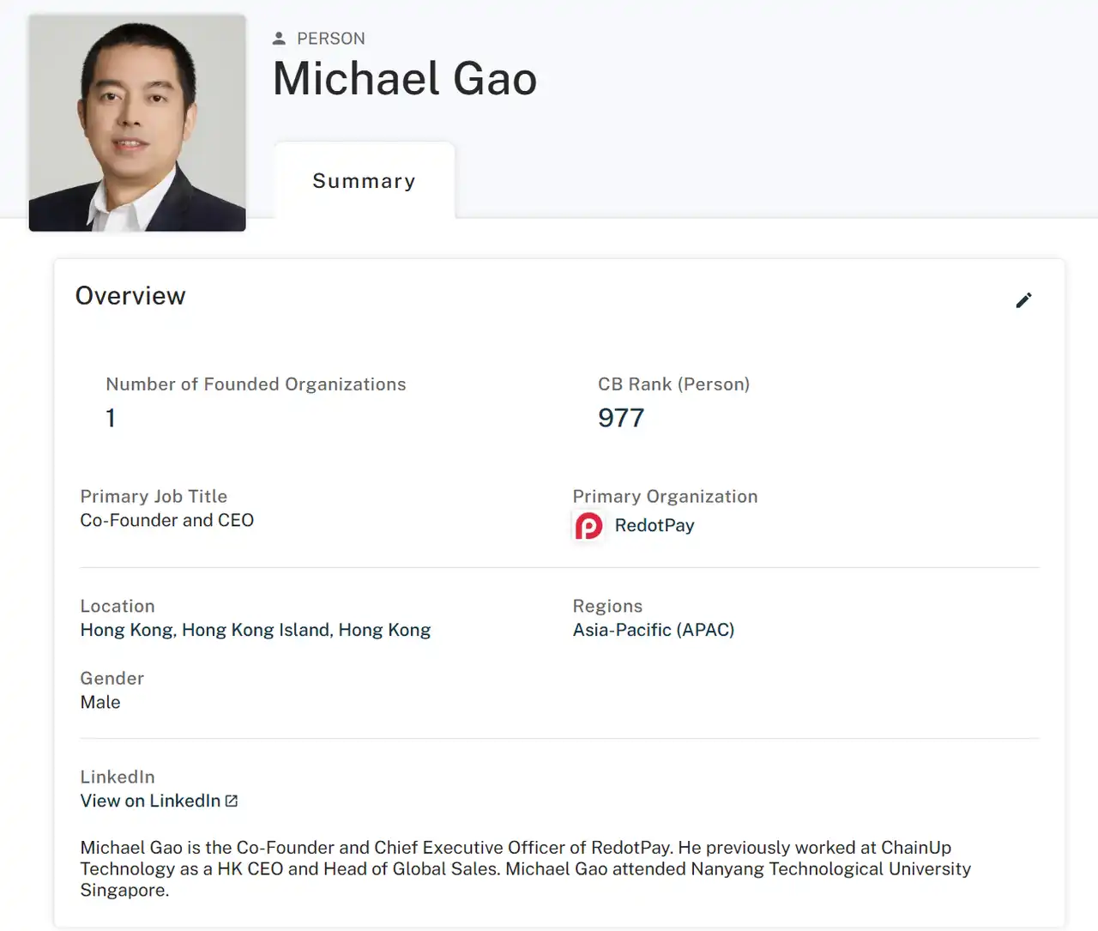1098x931 pixels.
Task: Open the View on LinkedIn link
Action: pyautogui.click(x=150, y=801)
